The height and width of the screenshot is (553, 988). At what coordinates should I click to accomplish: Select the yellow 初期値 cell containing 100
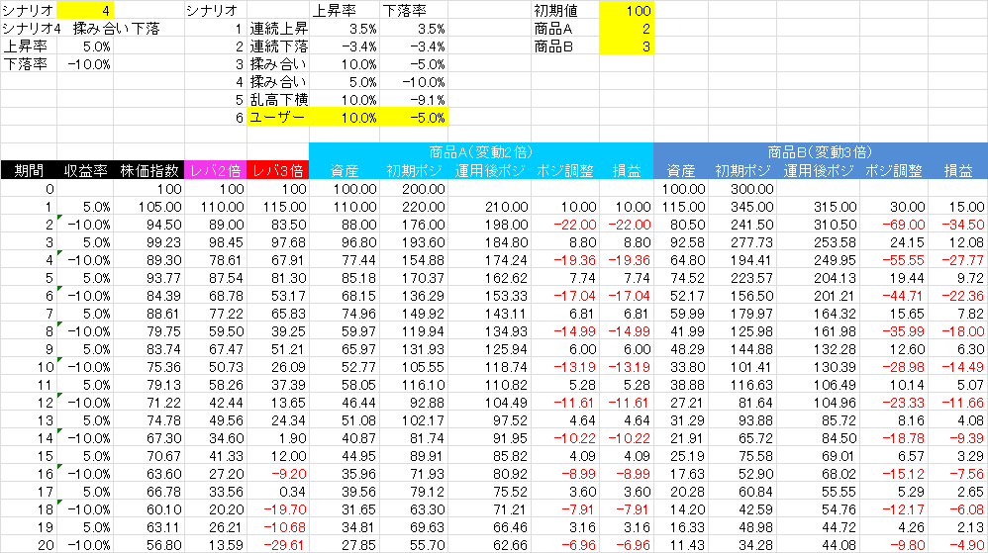click(627, 10)
